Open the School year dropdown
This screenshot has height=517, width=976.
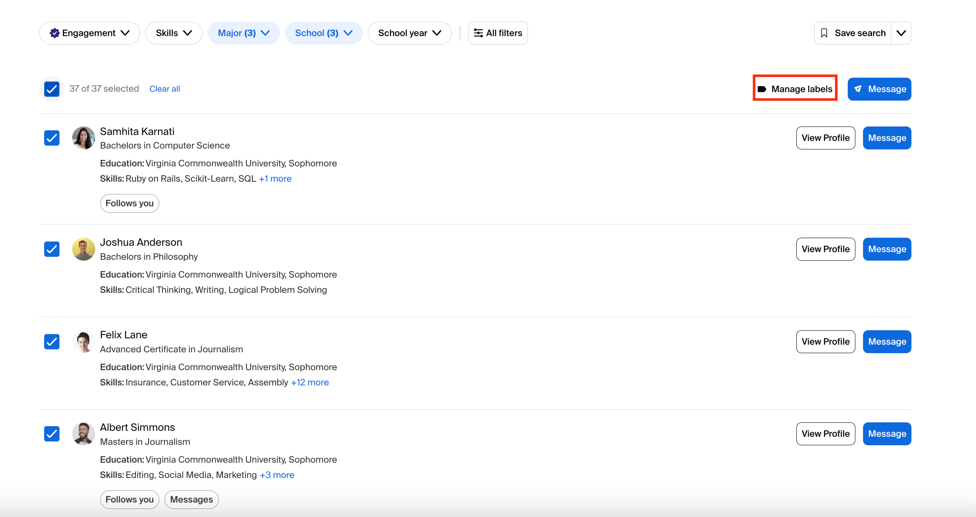(x=409, y=33)
